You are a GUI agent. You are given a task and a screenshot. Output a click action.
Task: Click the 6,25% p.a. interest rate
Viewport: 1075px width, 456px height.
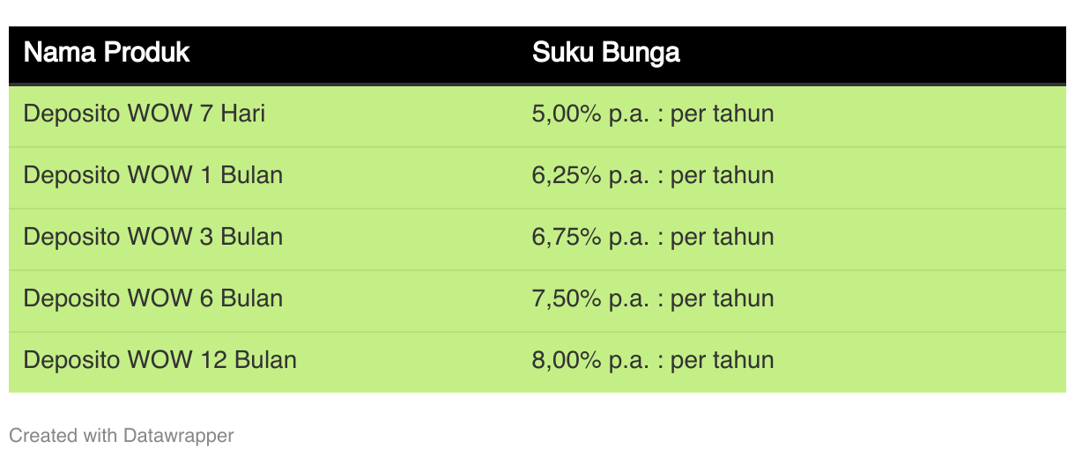click(x=590, y=176)
